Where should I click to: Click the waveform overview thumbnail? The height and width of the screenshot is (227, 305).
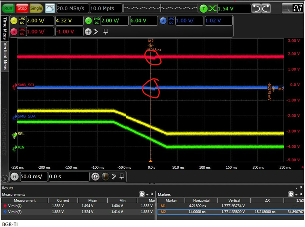coord(161,9)
